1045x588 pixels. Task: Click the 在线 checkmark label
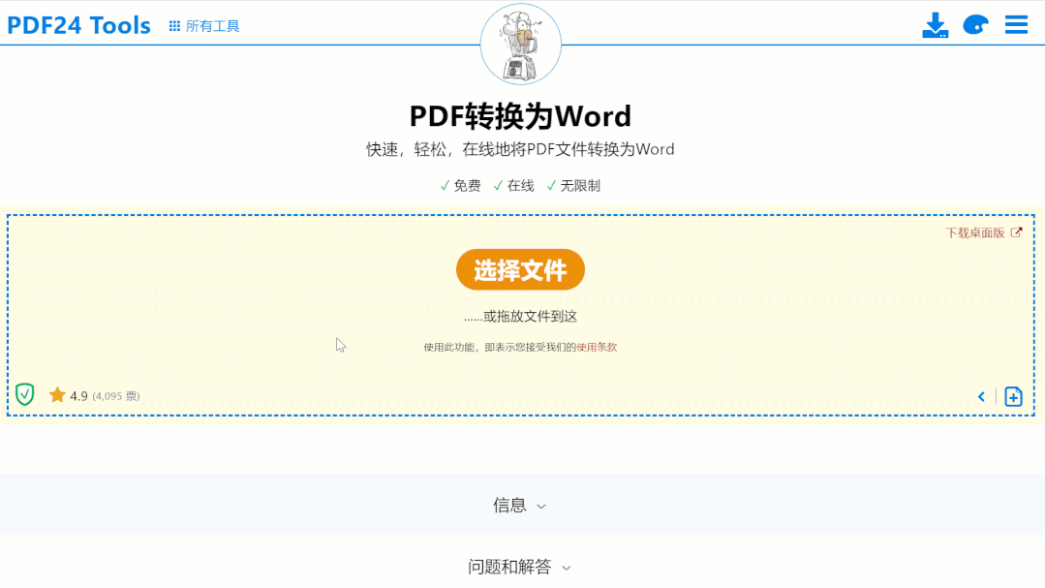514,186
